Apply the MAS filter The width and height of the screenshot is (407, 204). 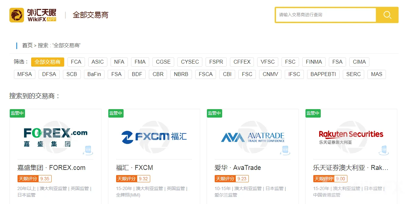coord(377,74)
